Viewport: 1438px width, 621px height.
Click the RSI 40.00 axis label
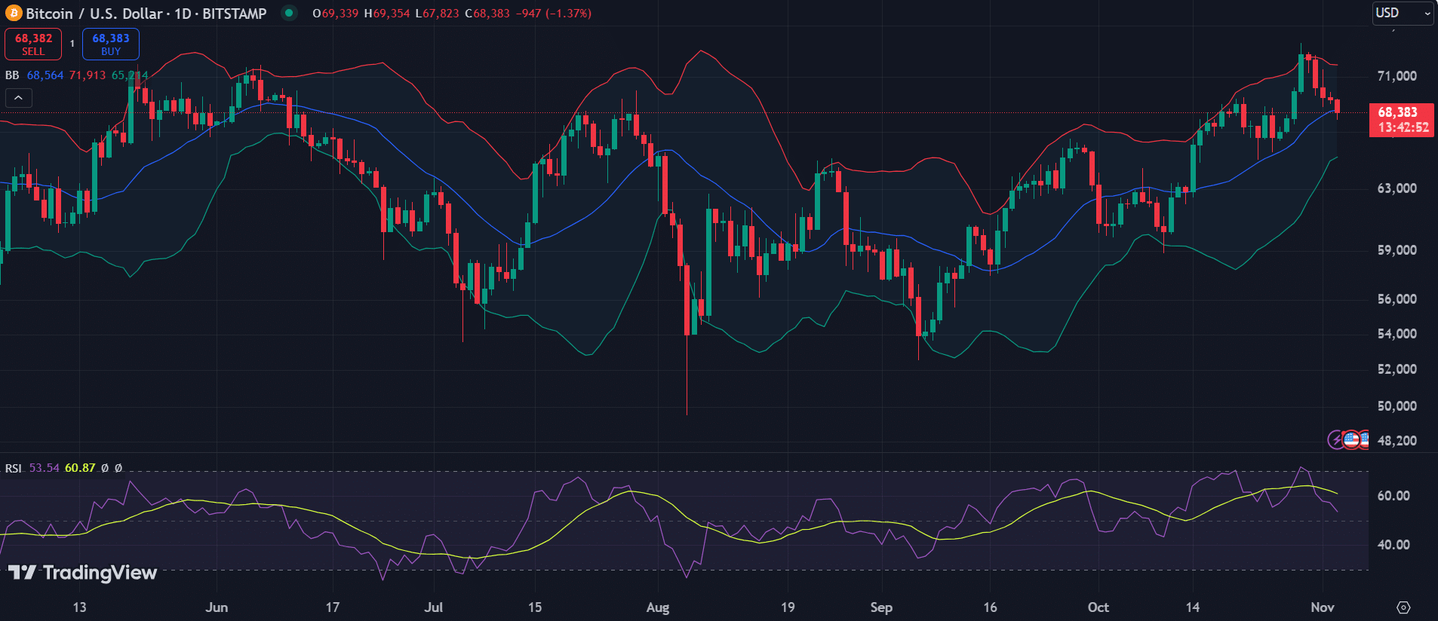tap(1393, 545)
